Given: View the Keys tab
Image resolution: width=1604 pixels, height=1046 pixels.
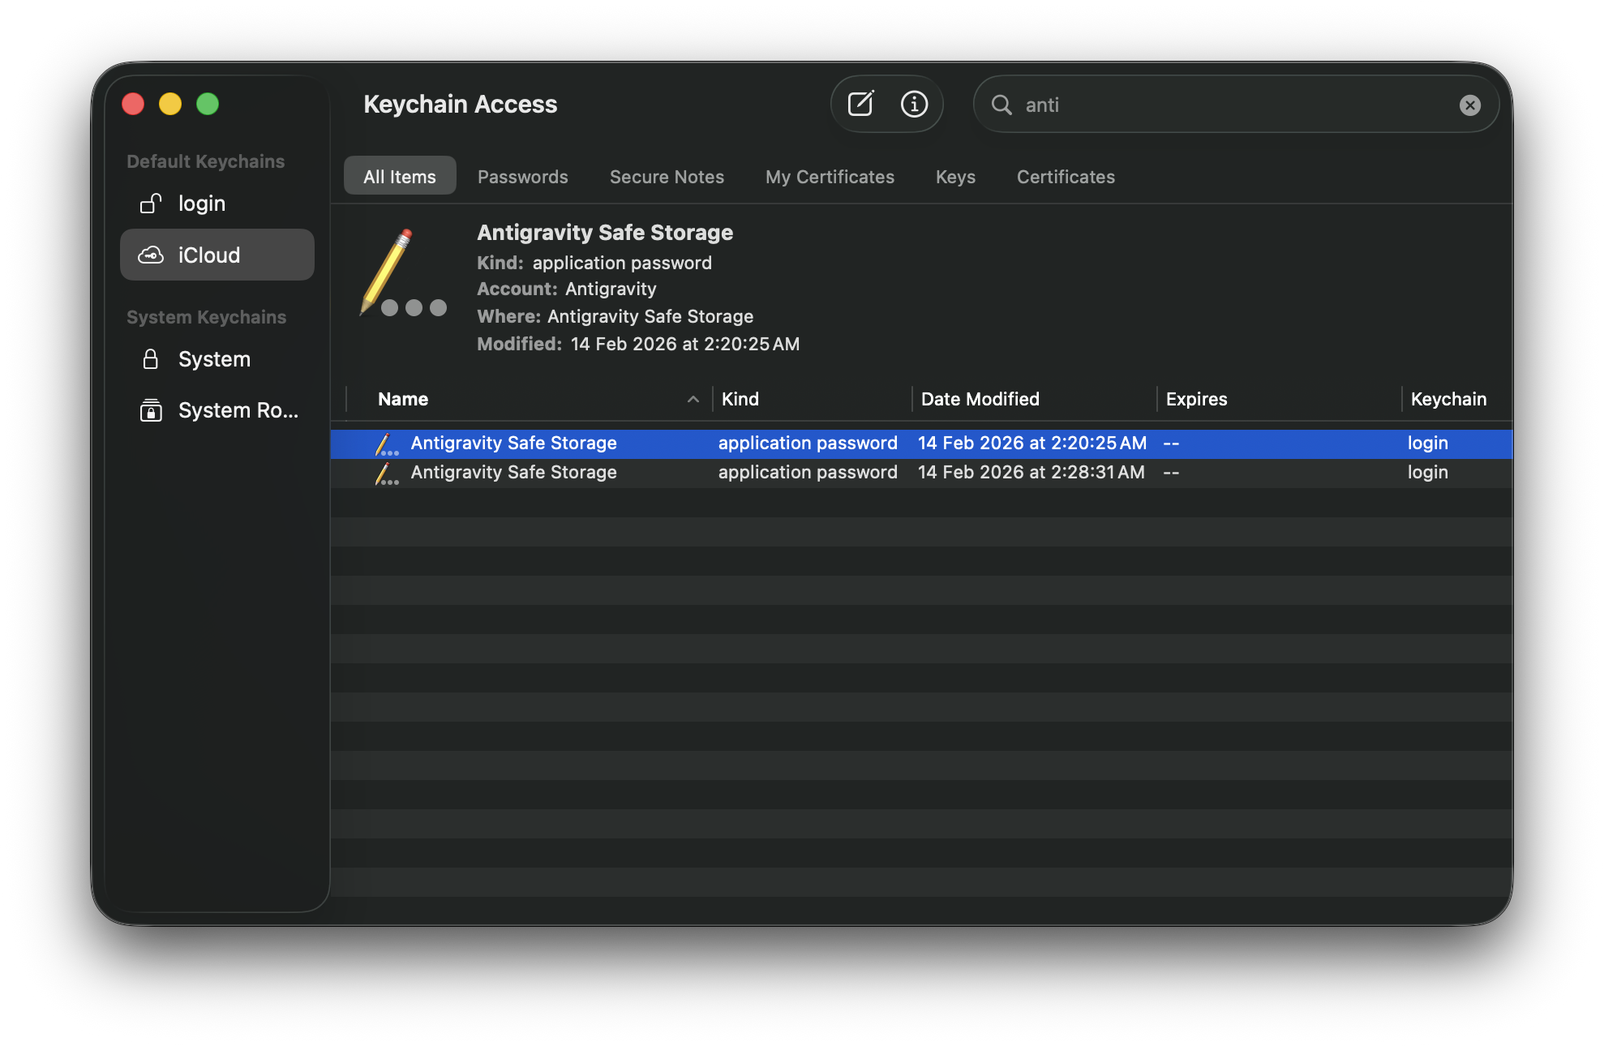Looking at the screenshot, I should click(x=954, y=176).
